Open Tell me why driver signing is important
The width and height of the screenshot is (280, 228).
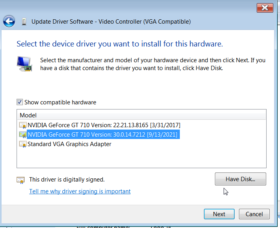coord(80,191)
